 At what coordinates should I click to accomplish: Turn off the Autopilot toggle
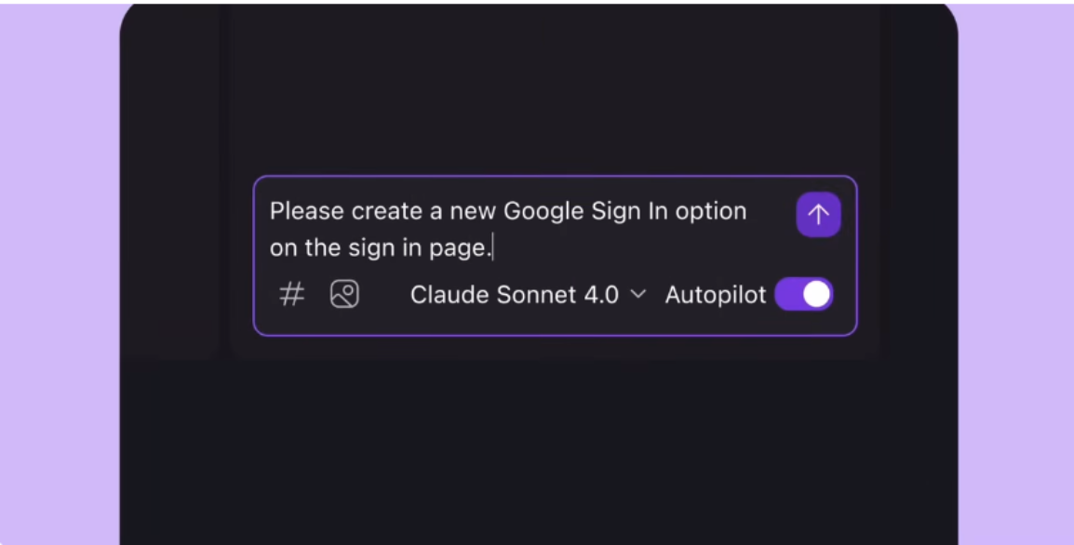[804, 295]
